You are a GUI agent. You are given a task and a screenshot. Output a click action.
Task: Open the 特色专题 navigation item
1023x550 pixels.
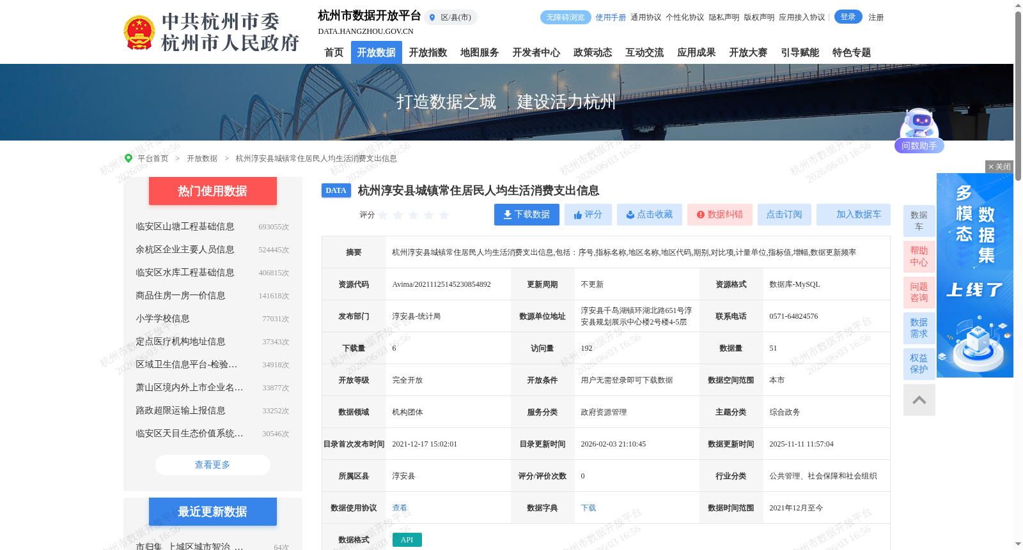pos(852,52)
